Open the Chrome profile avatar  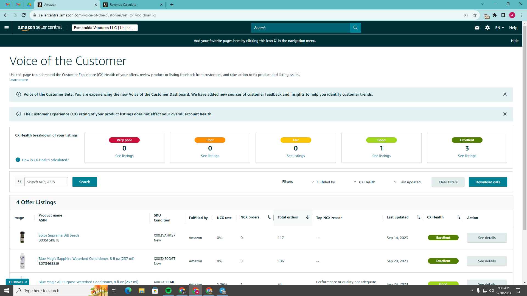coord(512,15)
